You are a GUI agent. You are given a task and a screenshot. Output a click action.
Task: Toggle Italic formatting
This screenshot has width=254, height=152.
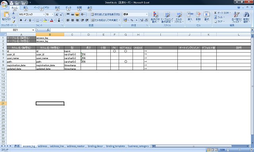pyautogui.click(x=25, y=20)
